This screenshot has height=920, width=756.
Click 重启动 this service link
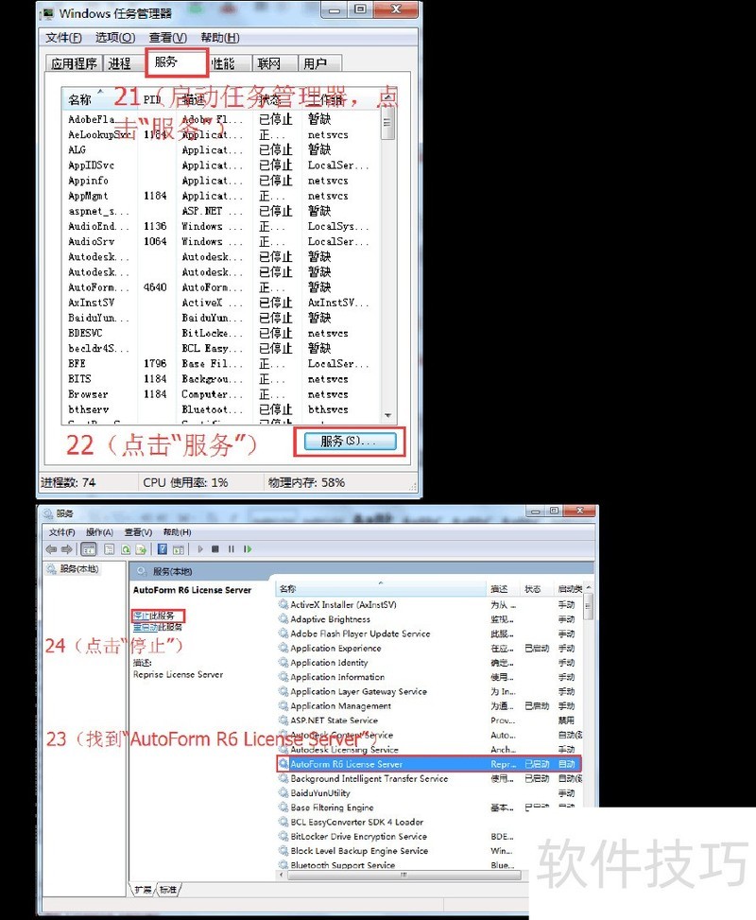coord(145,627)
